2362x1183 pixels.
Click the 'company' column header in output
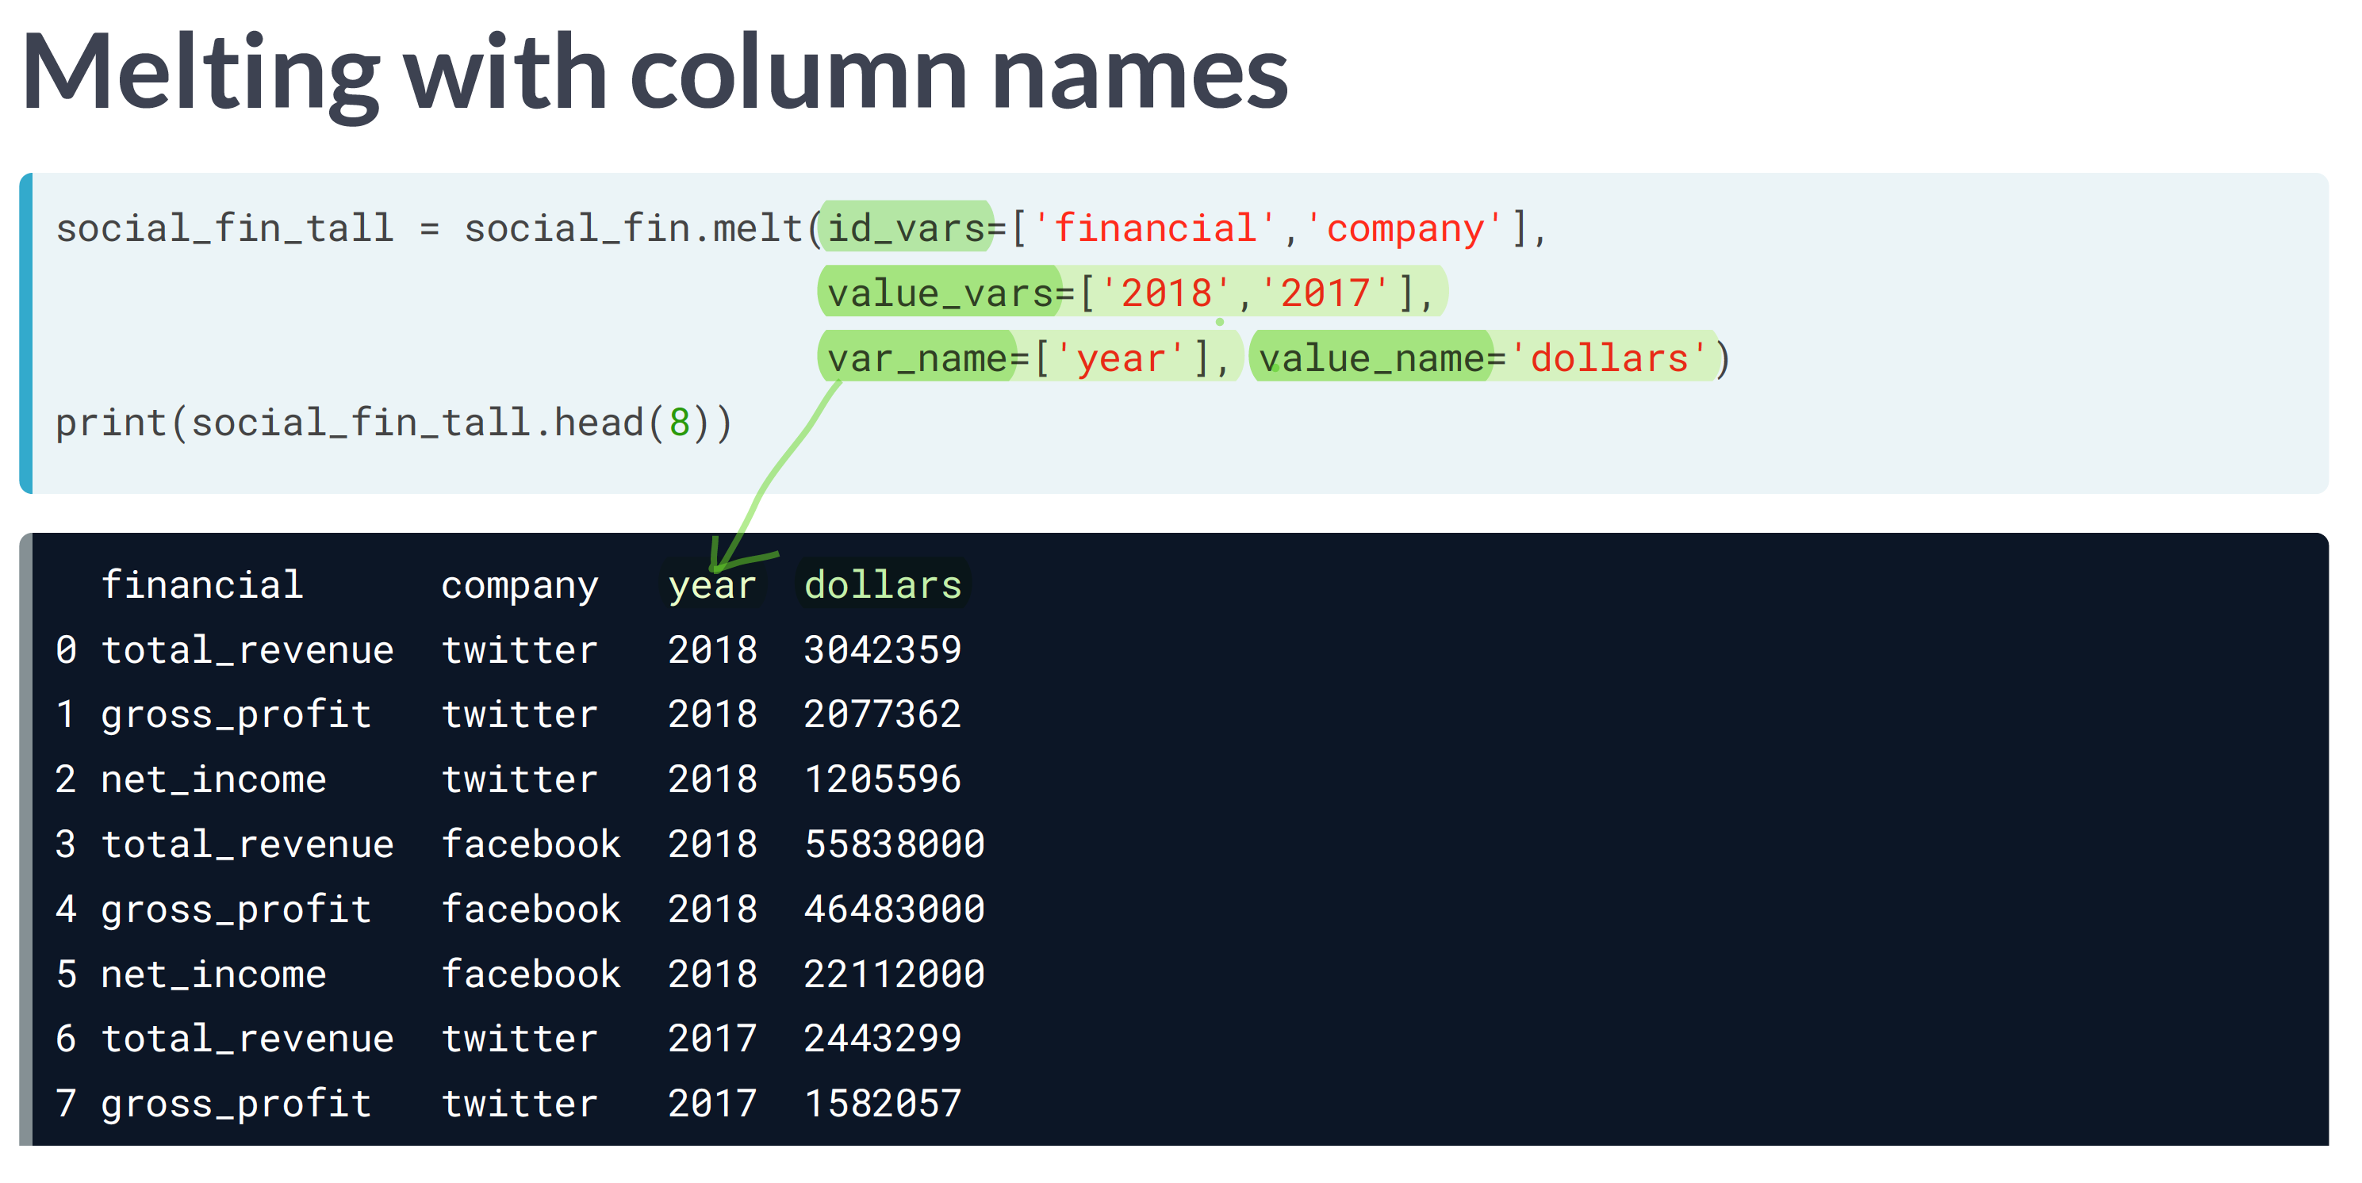tap(519, 584)
